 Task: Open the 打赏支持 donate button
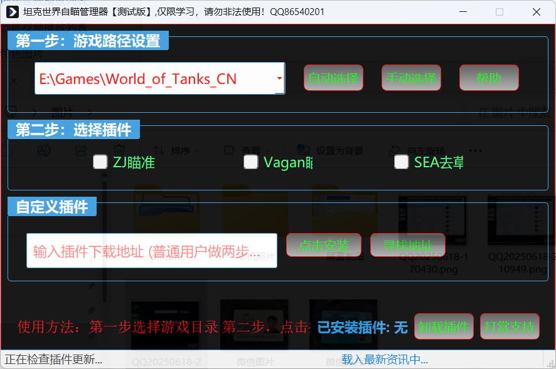click(x=510, y=326)
